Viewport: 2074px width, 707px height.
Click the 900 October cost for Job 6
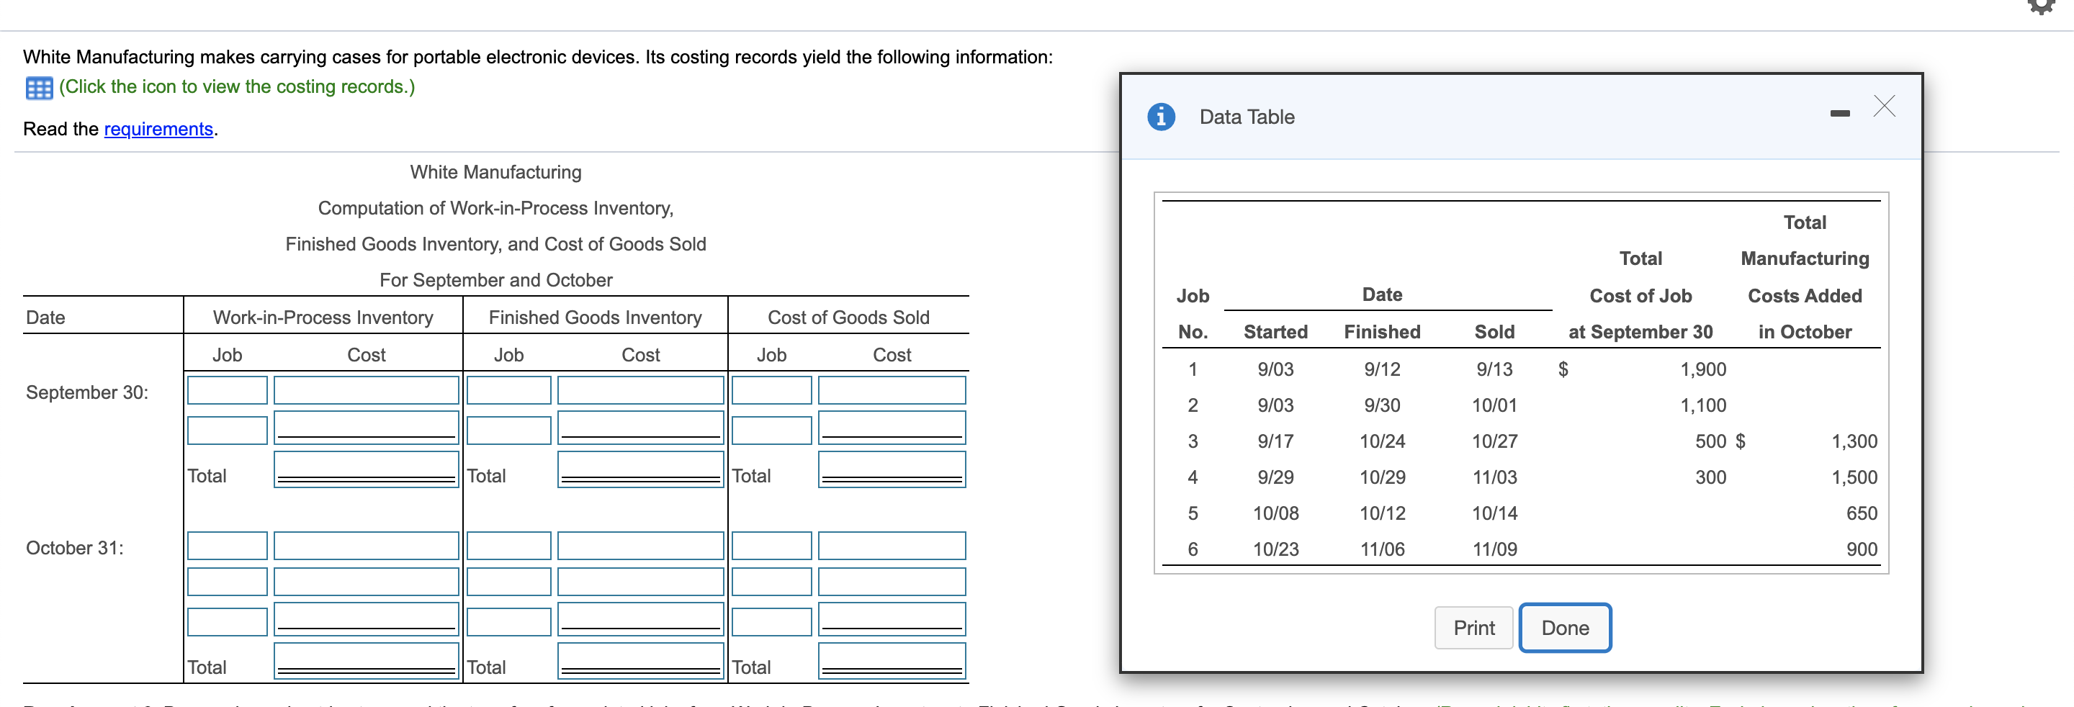tap(1862, 549)
